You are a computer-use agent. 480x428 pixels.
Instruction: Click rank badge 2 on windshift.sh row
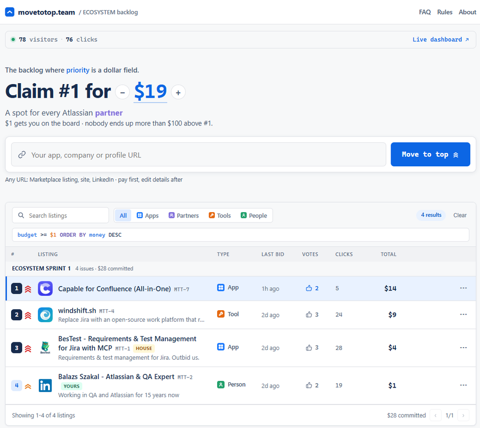point(16,315)
